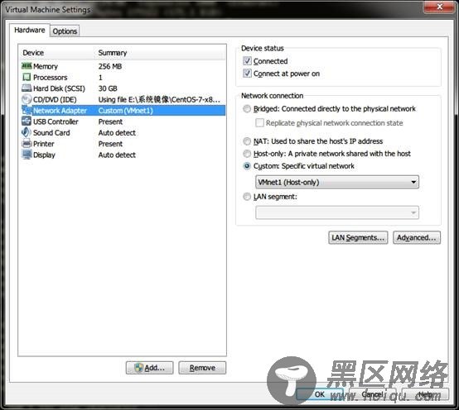Select the CD/DVD (IDE) row label

(55, 99)
